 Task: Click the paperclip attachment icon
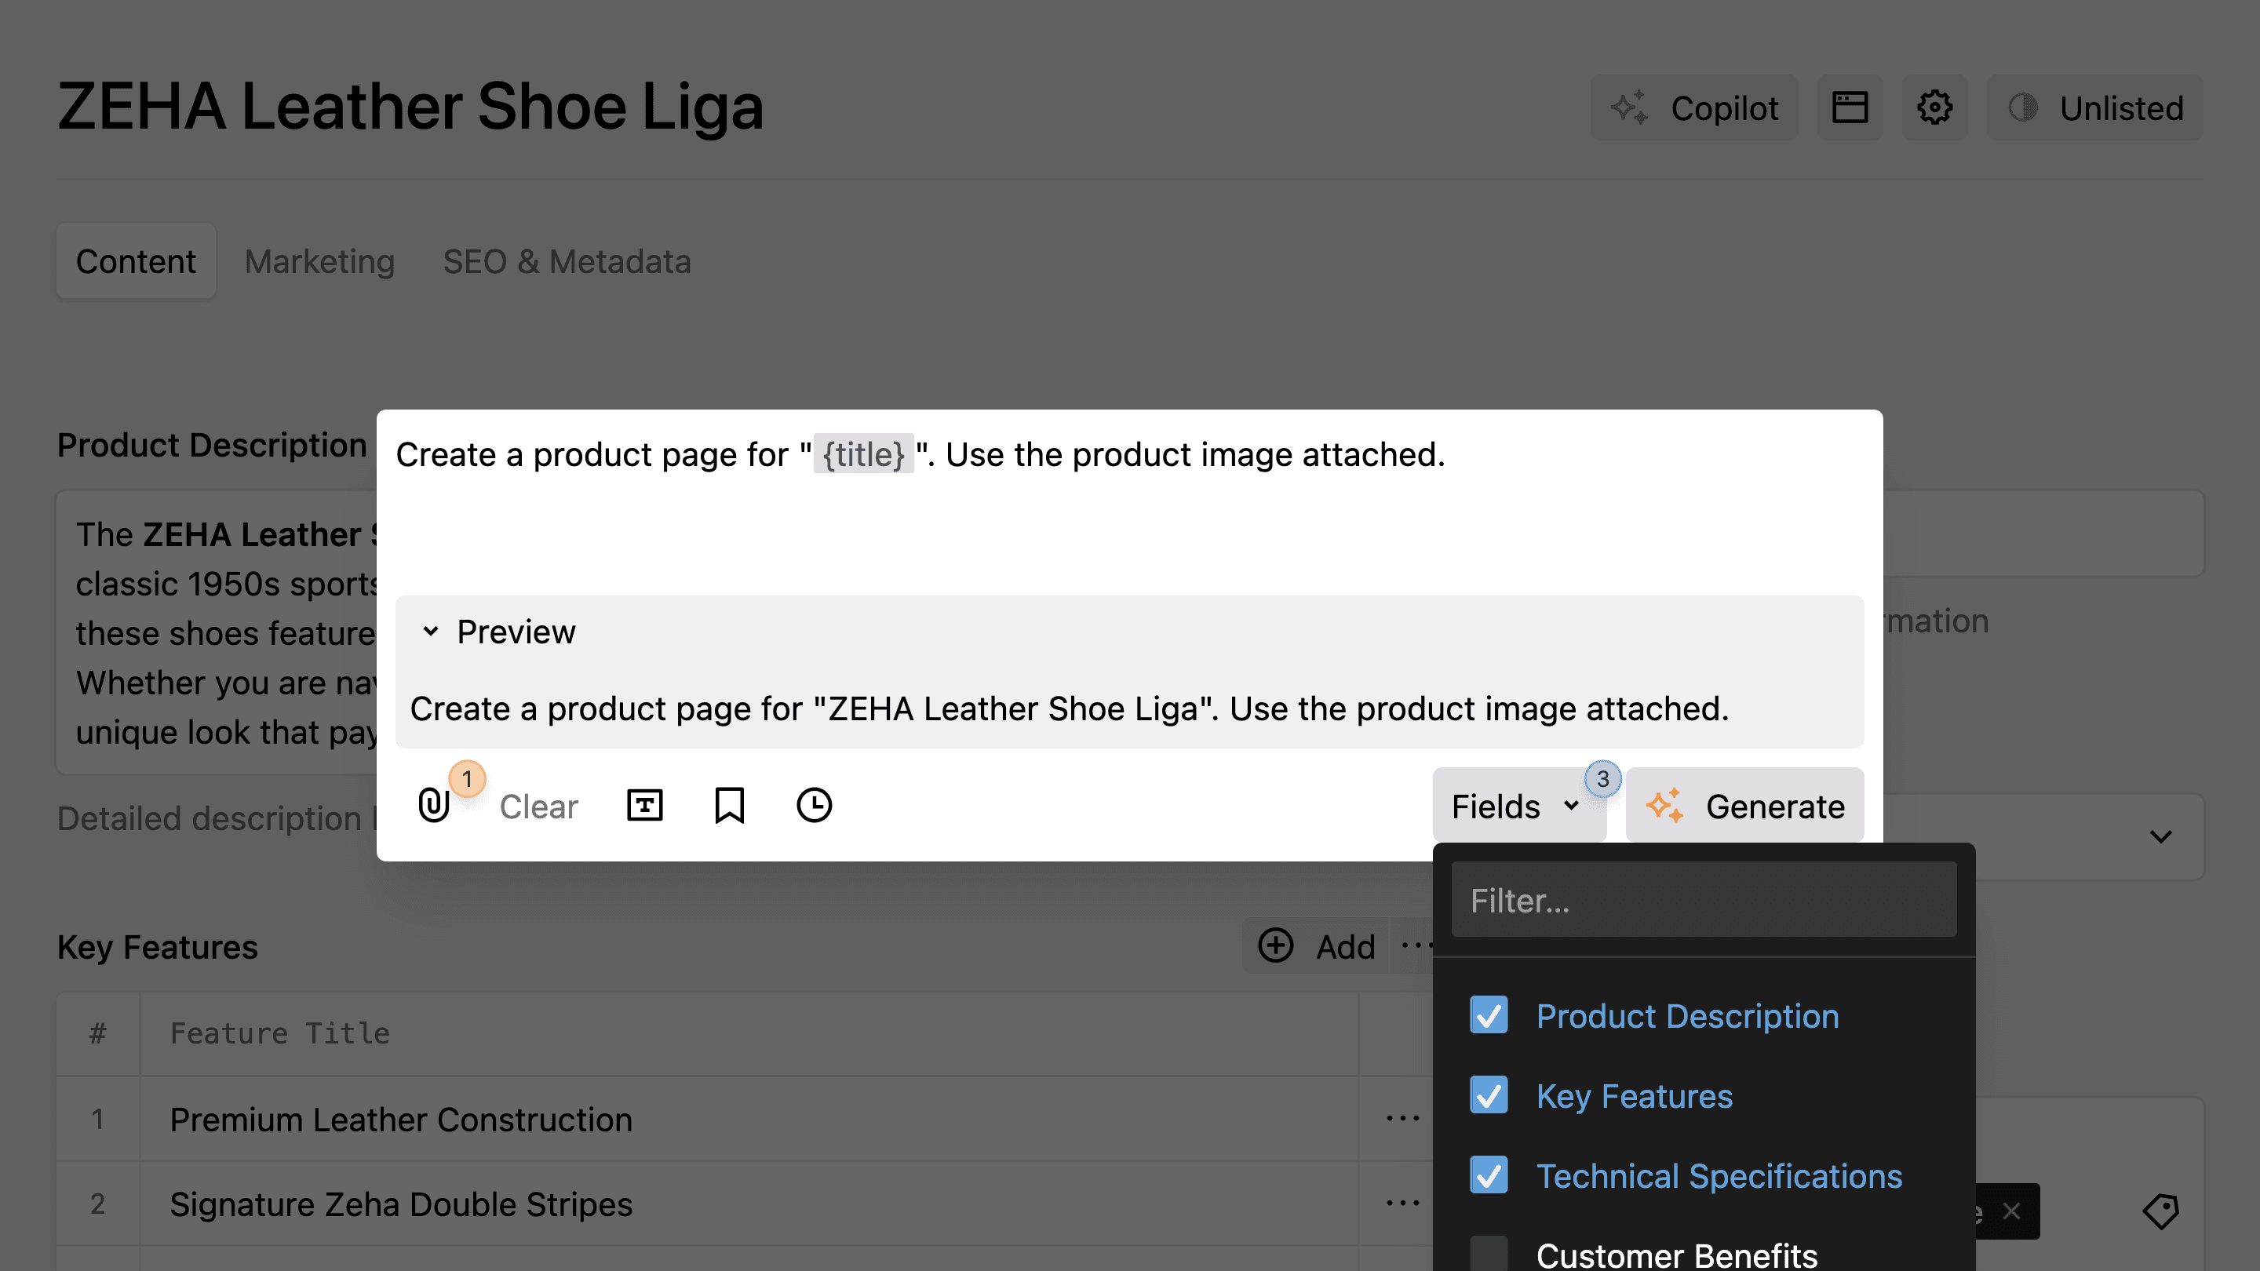(x=433, y=805)
